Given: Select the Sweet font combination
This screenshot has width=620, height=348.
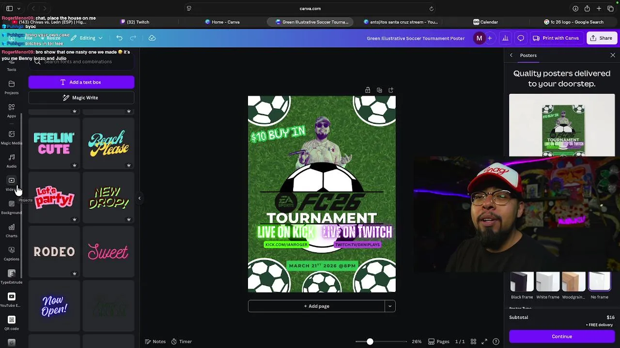Looking at the screenshot, I should [108, 252].
